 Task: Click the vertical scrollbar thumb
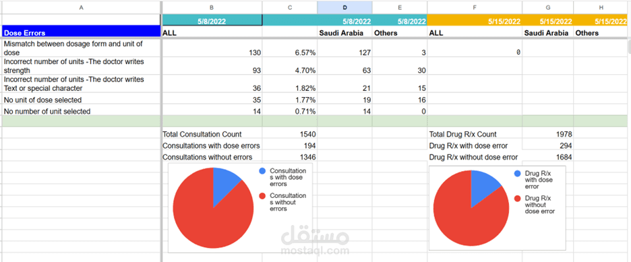629,47
